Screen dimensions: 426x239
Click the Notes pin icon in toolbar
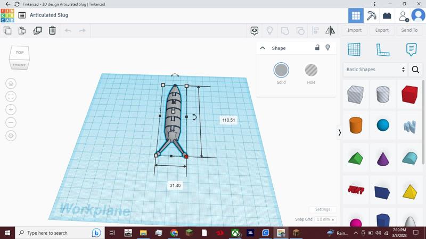(269, 31)
